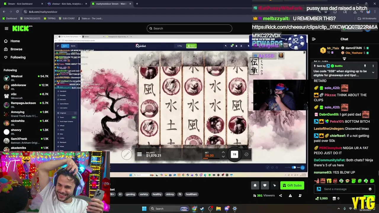Expand the gift leaderboard handle
379x213 pixels.
[344, 59]
